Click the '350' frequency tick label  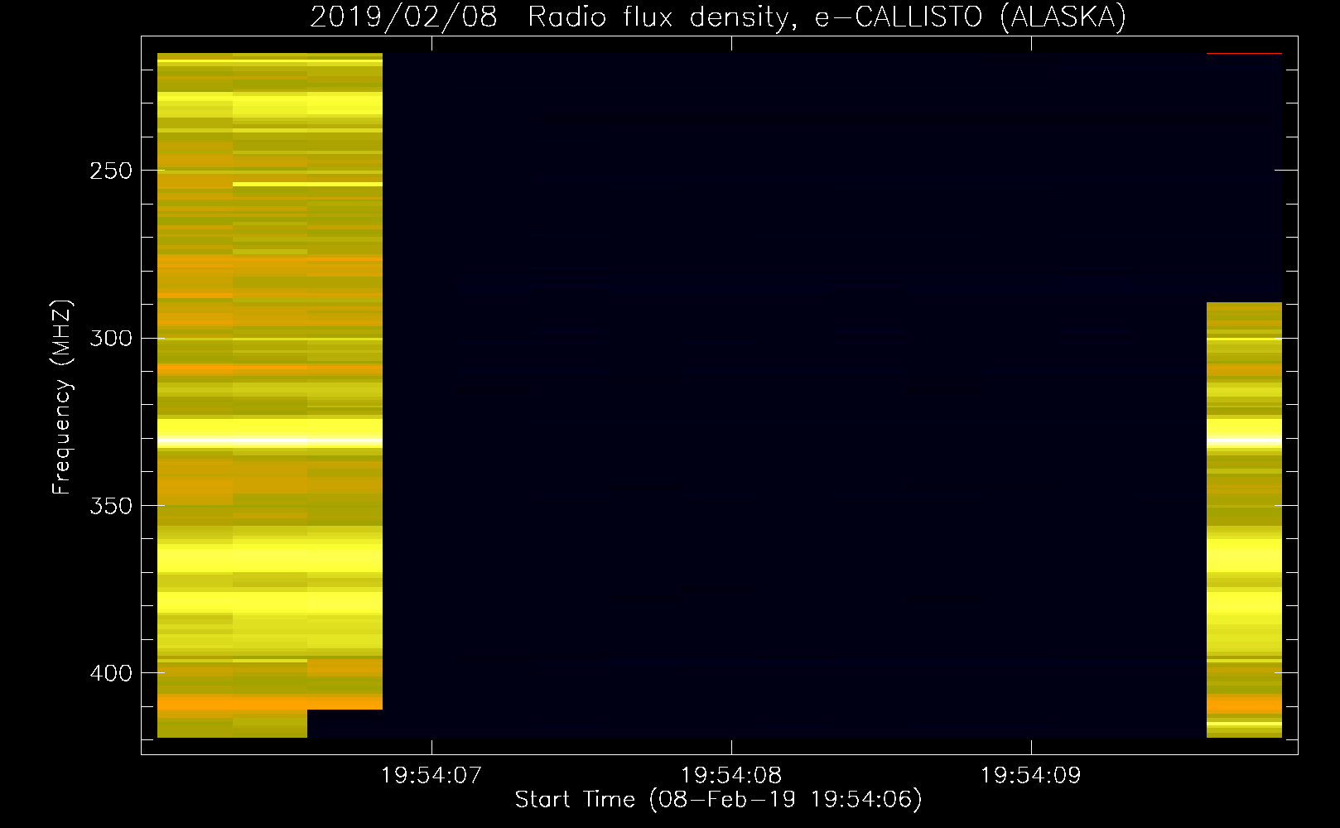(111, 506)
